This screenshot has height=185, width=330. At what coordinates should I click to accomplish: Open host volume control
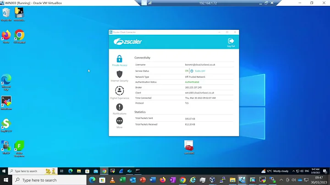[x=294, y=180]
